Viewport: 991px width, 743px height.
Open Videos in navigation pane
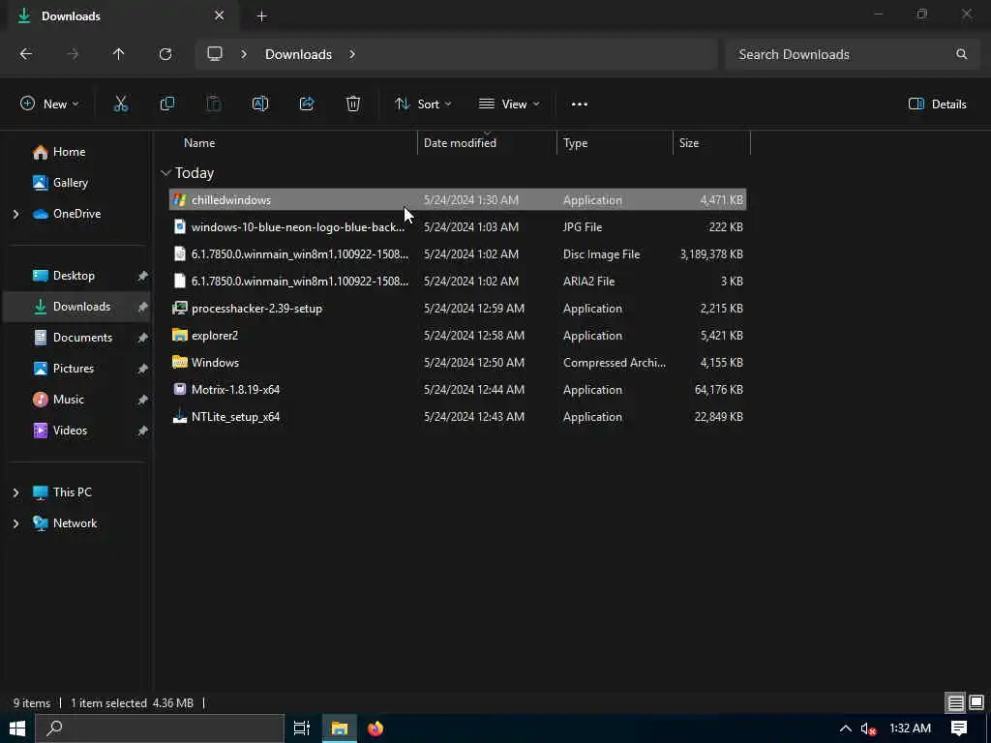tap(70, 431)
